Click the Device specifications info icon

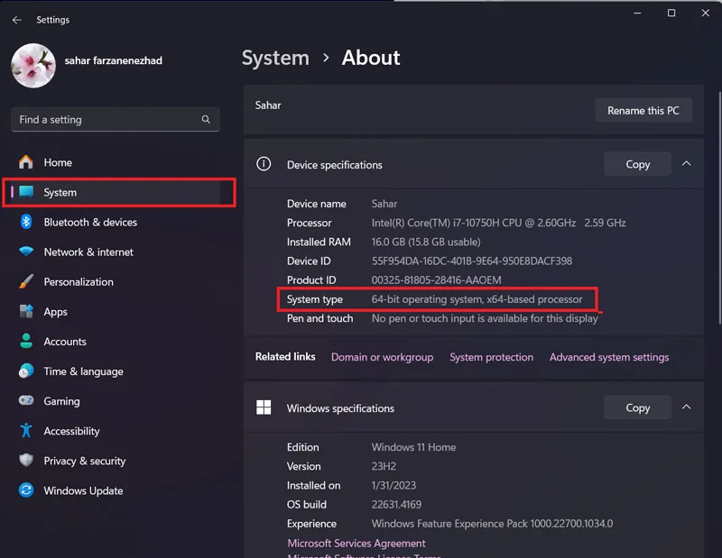(264, 164)
